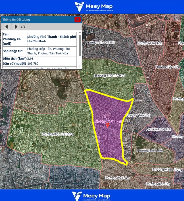
Task: Click the Meey Map logo in top header
Action: [93, 7]
